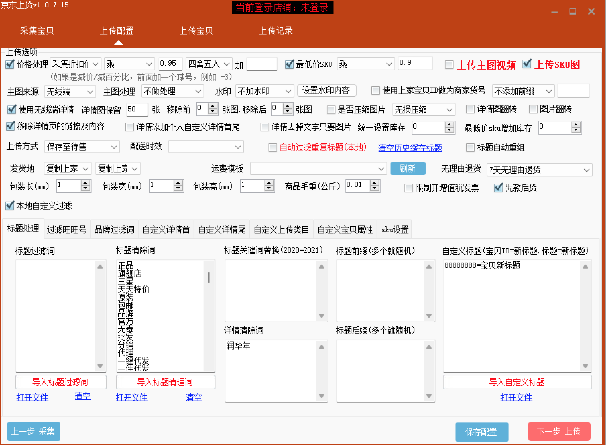The width and height of the screenshot is (606, 445).
Task: Click the 下一步 上传 button
Action: pos(559,431)
